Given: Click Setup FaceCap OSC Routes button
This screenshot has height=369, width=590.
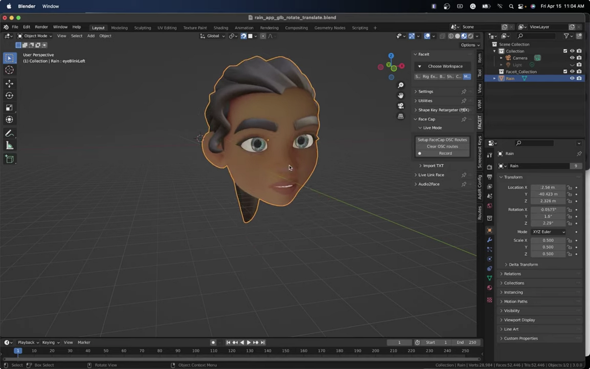Looking at the screenshot, I should [442, 140].
